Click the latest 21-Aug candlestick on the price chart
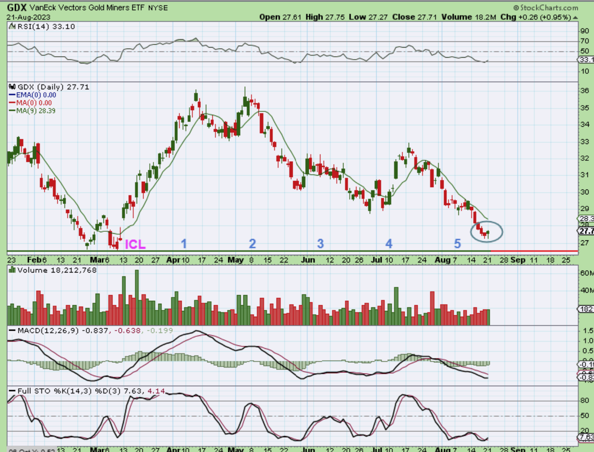This screenshot has width=594, height=452. (x=488, y=234)
